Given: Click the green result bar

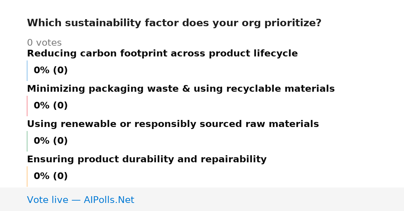Looking at the screenshot, I should (27, 141).
